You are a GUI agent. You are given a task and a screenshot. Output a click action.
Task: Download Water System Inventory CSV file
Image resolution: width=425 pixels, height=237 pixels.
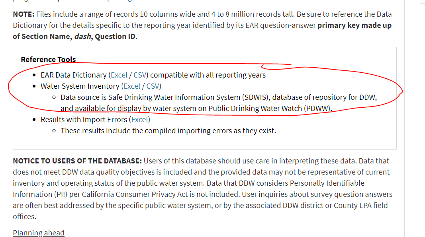coord(153,86)
